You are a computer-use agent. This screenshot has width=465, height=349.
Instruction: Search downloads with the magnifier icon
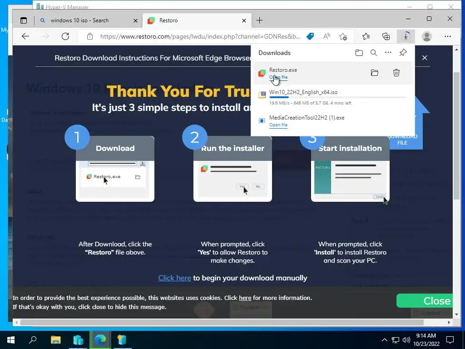tap(374, 53)
